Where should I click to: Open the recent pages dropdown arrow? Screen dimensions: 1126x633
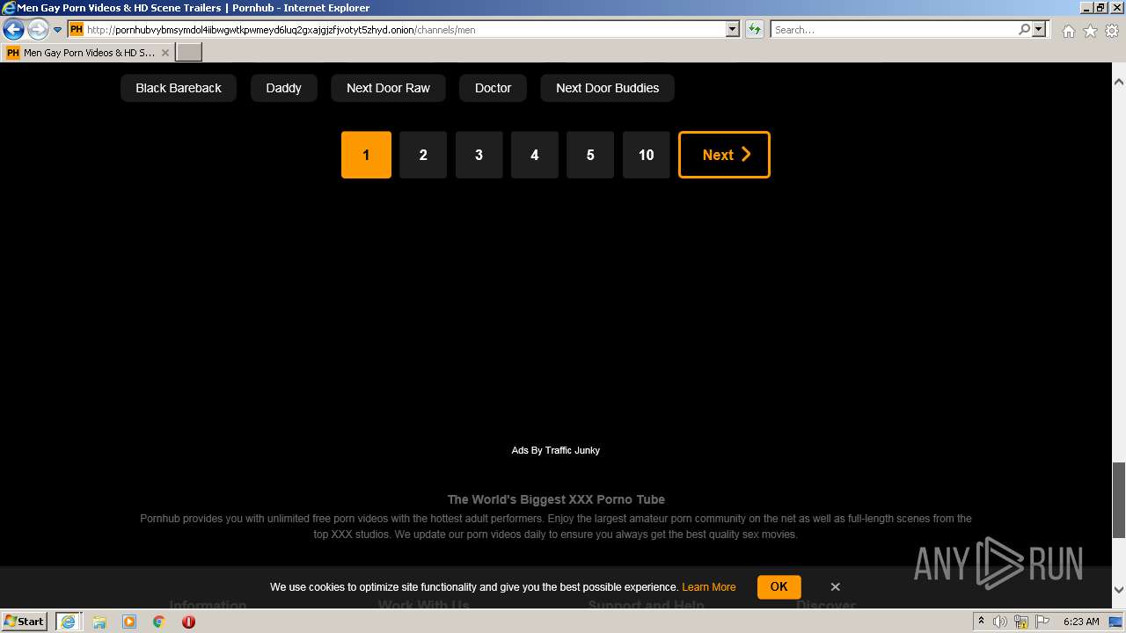(58, 30)
